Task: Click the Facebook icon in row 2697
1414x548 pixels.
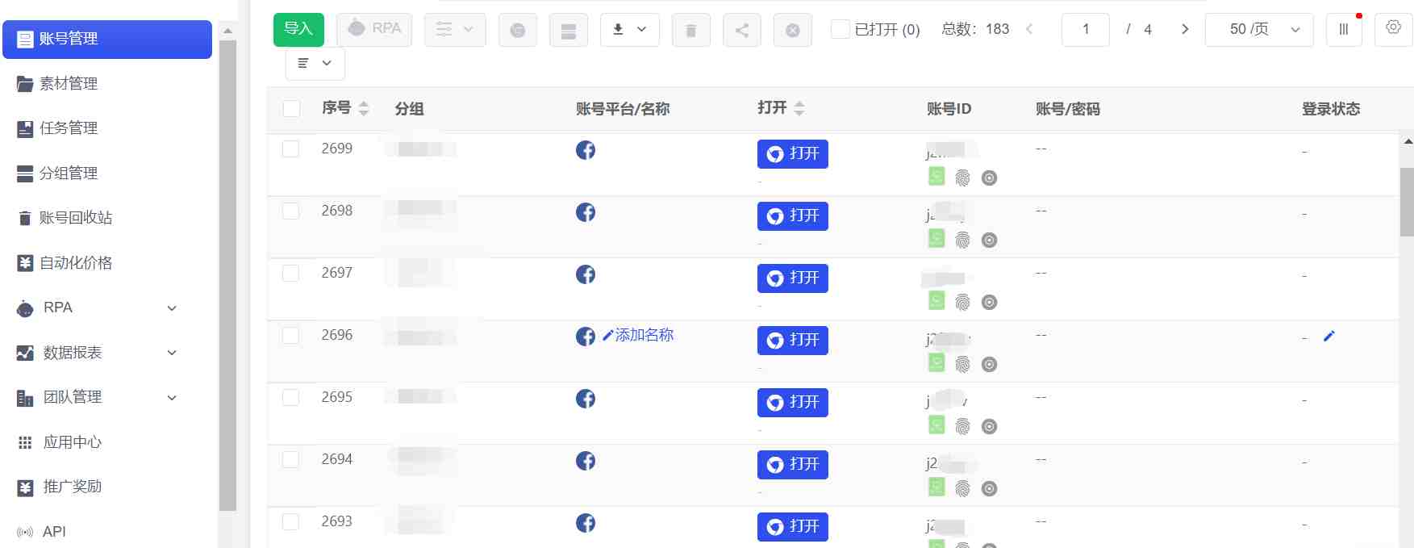Action: (x=586, y=274)
